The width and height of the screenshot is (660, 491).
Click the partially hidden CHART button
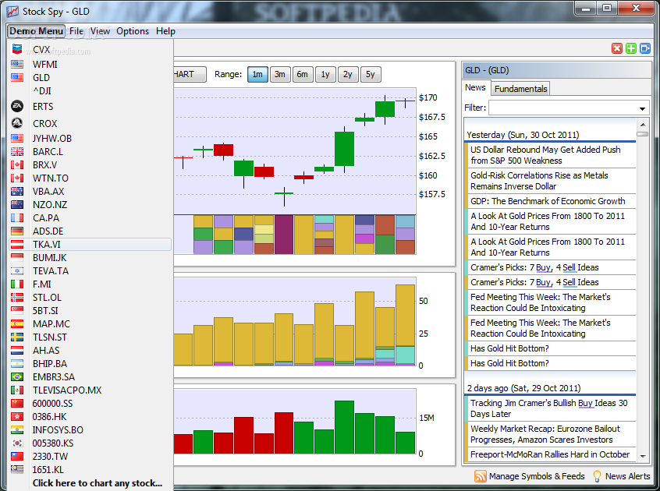[x=190, y=74]
